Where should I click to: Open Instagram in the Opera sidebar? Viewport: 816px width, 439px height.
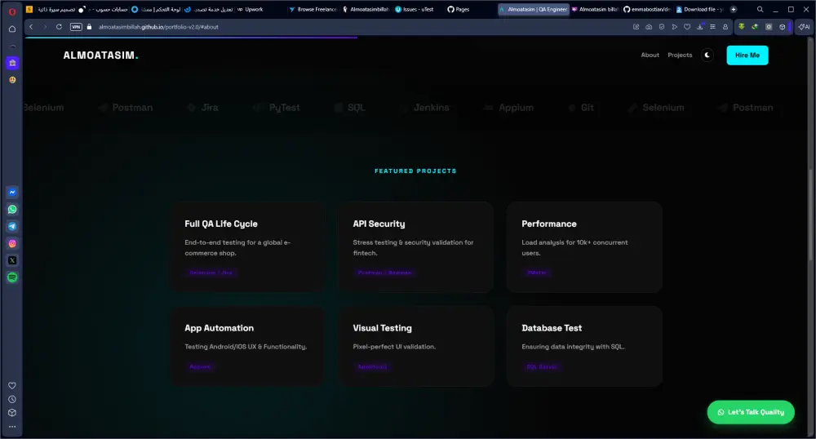click(x=12, y=243)
